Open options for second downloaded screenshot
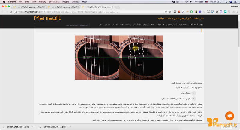Image resolution: width=240 pixels, height=130 pixels. coord(70,127)
